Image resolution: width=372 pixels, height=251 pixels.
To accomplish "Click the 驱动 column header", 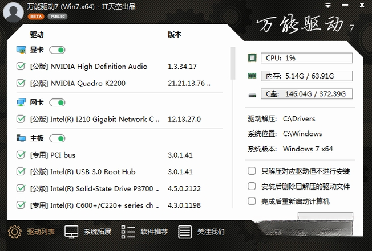I will point(37,35).
